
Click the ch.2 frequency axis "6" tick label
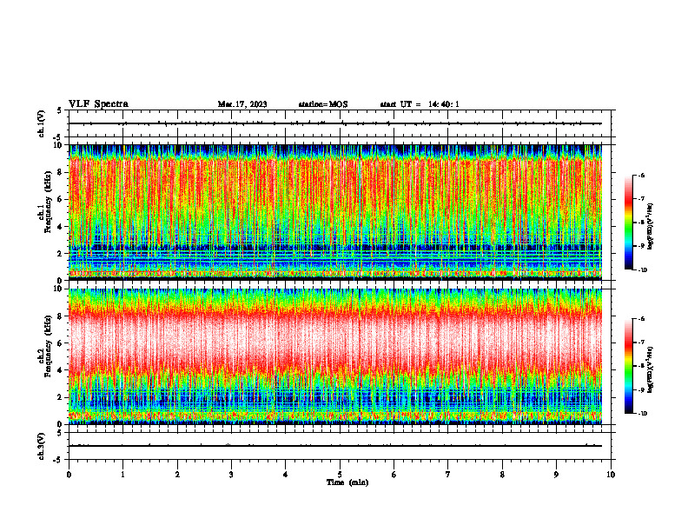pos(60,343)
